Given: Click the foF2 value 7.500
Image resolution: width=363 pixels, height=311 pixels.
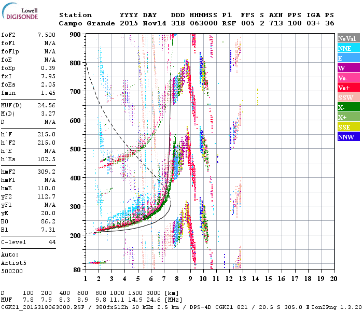Looking at the screenshot, I should point(46,35).
